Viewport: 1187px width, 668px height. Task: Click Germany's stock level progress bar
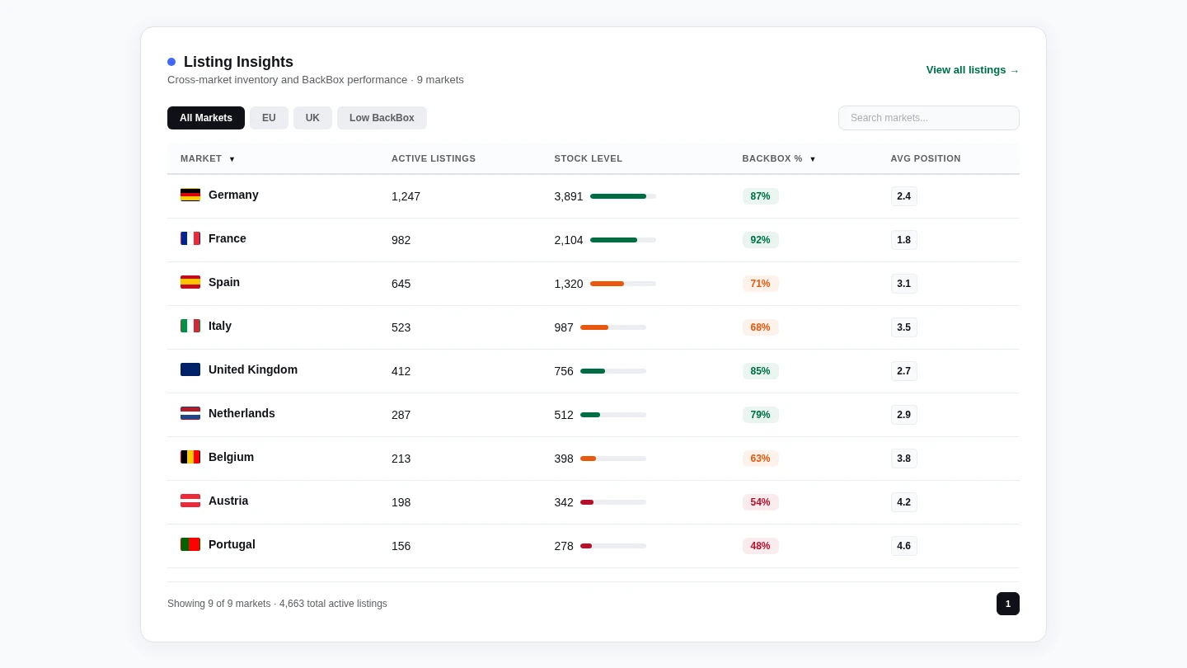tap(623, 196)
